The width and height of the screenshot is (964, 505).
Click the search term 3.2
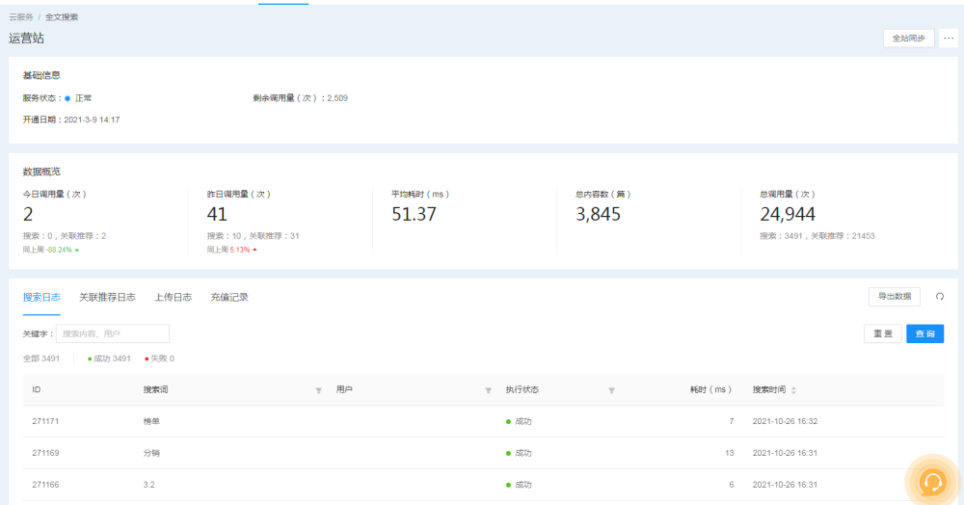[148, 485]
